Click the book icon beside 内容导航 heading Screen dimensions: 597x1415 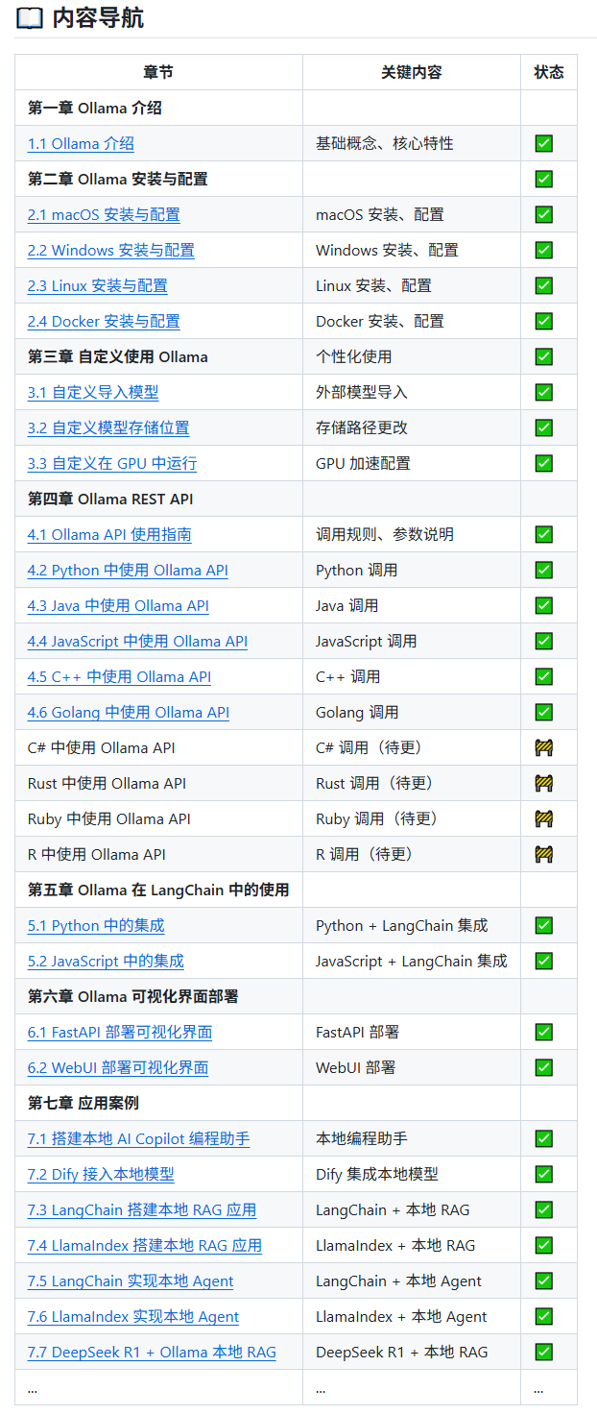pos(30,18)
